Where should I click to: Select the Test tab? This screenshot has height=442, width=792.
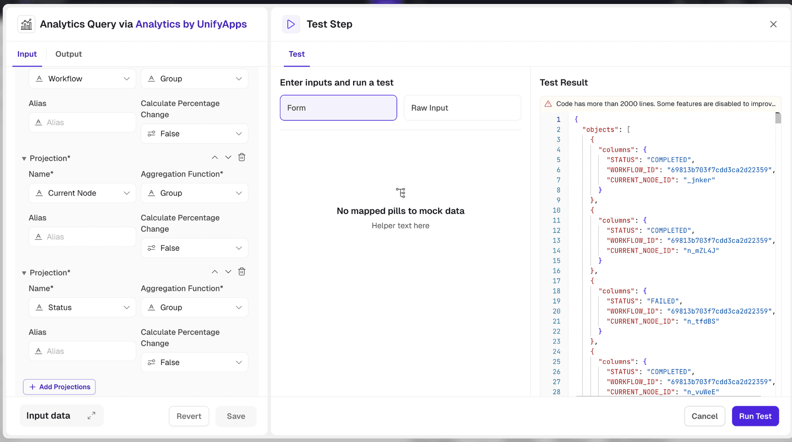(x=297, y=54)
